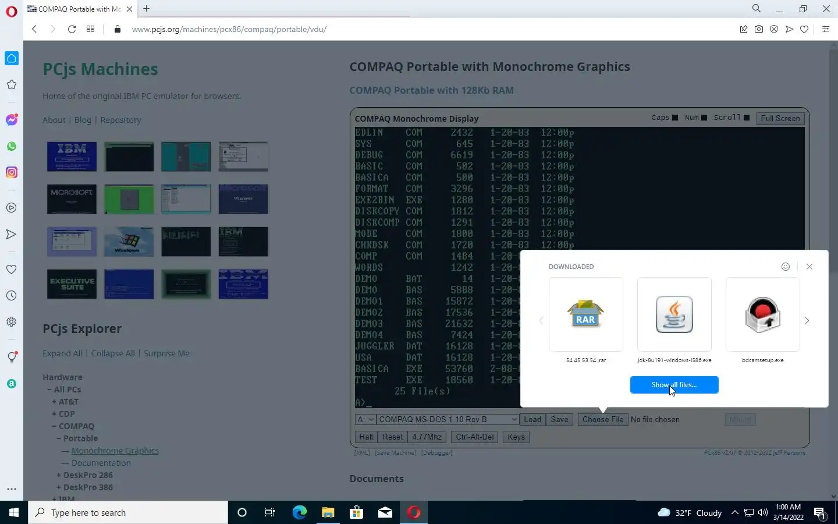Open File Explorer from taskbar
Image resolution: width=838 pixels, height=524 pixels.
(x=328, y=512)
